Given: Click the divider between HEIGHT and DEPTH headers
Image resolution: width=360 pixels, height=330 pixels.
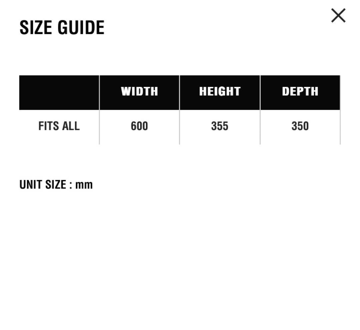Looking at the screenshot, I should [260, 92].
